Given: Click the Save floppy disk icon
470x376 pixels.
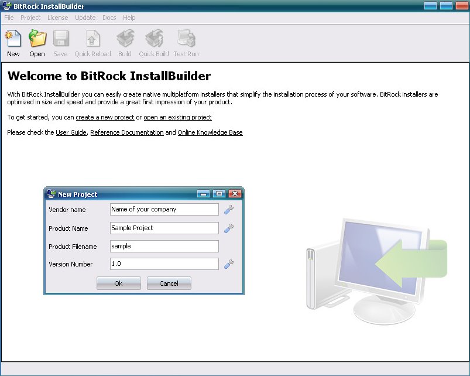Looking at the screenshot, I should 61,39.
